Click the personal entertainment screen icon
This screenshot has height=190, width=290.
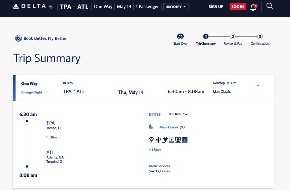tap(178, 140)
